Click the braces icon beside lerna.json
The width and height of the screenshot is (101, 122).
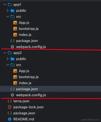[x=10, y=101]
